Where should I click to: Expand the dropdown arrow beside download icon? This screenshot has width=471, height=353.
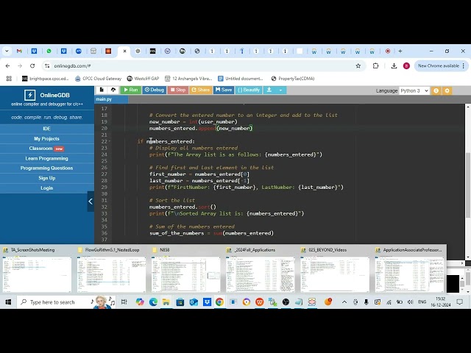[280, 90]
